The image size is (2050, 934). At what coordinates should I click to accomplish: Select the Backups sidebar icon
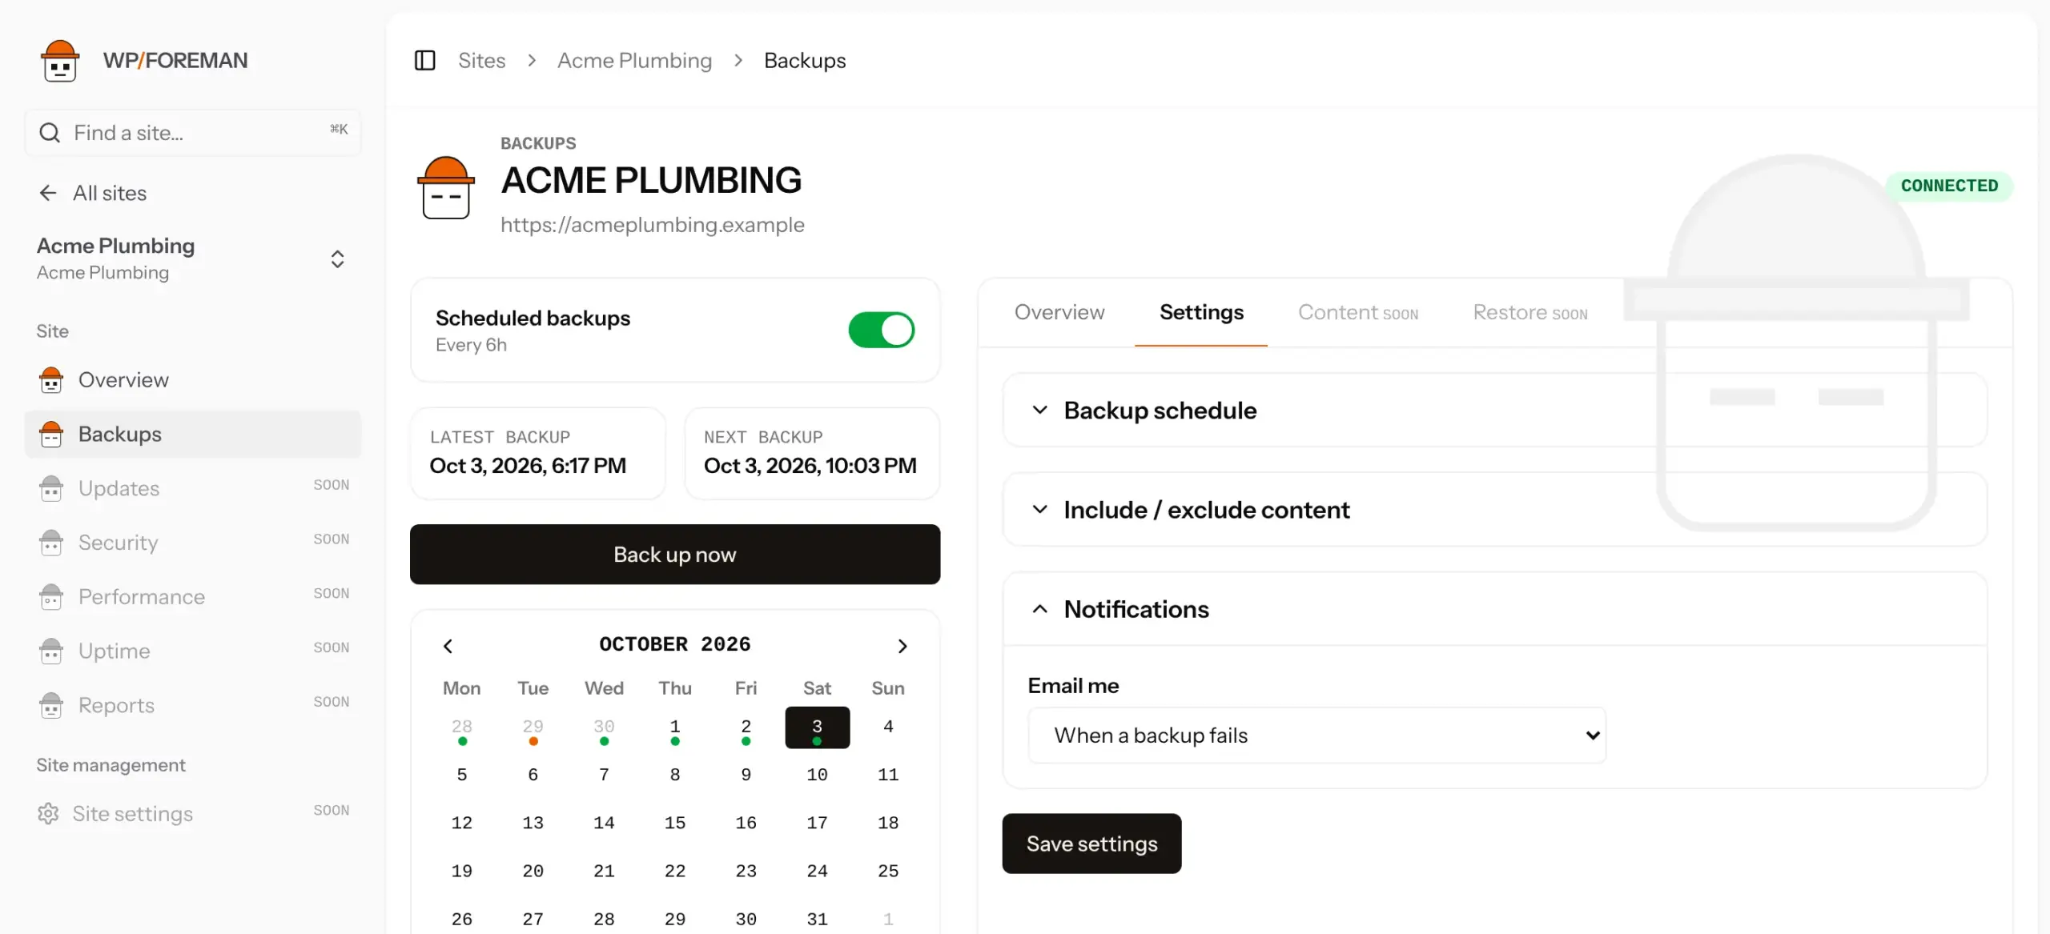pos(51,434)
